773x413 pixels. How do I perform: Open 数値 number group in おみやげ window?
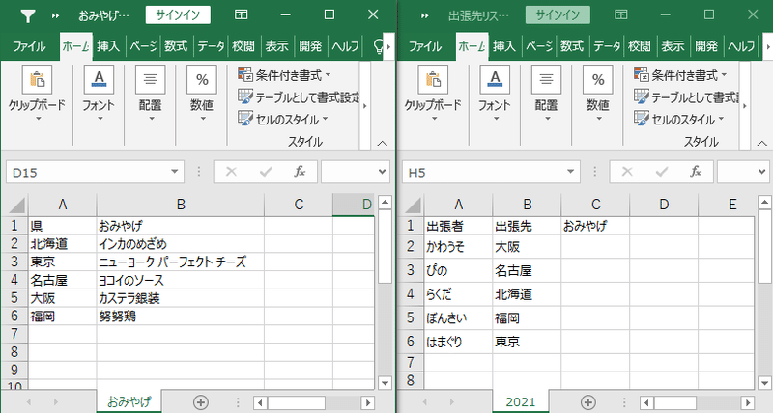tap(202, 95)
